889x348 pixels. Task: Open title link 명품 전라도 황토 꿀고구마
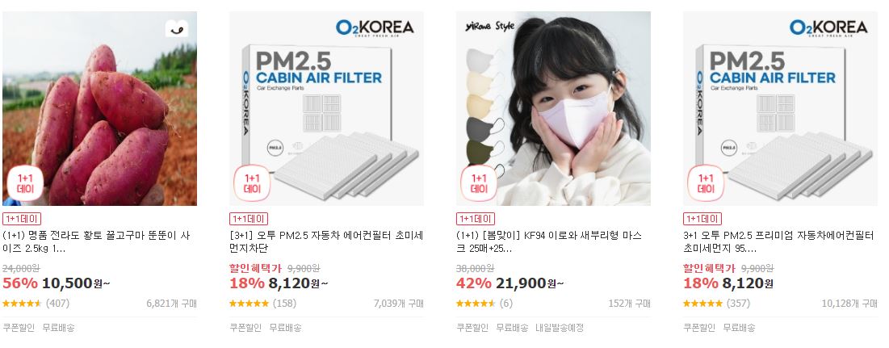[96, 242]
